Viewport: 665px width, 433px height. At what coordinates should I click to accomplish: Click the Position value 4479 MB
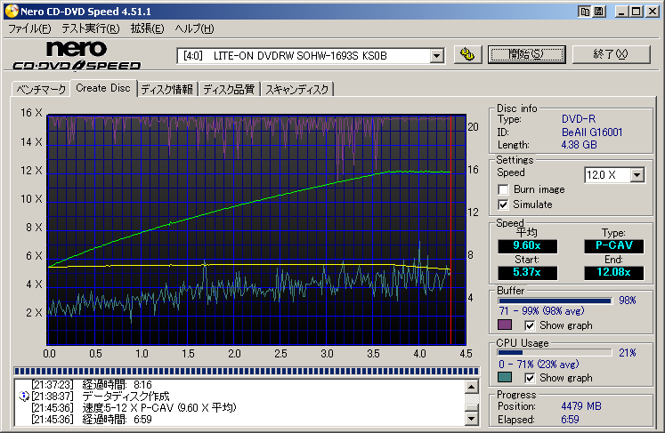(581, 406)
